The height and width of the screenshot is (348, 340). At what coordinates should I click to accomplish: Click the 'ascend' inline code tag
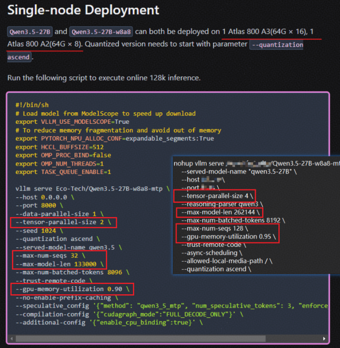point(19,57)
